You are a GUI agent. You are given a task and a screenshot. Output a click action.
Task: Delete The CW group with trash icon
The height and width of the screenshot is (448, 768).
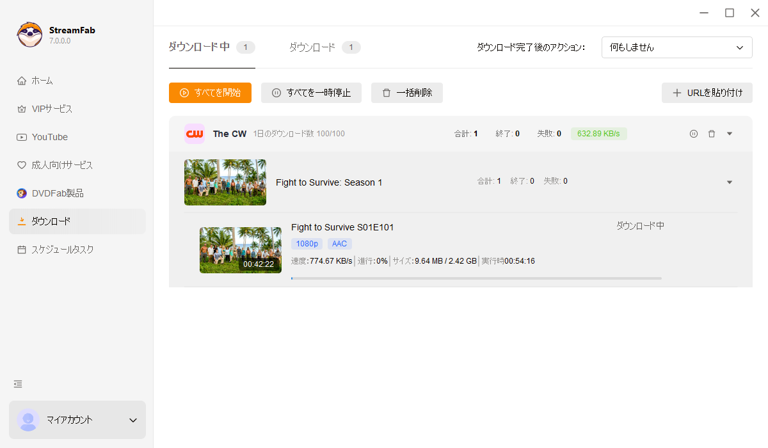click(x=711, y=134)
